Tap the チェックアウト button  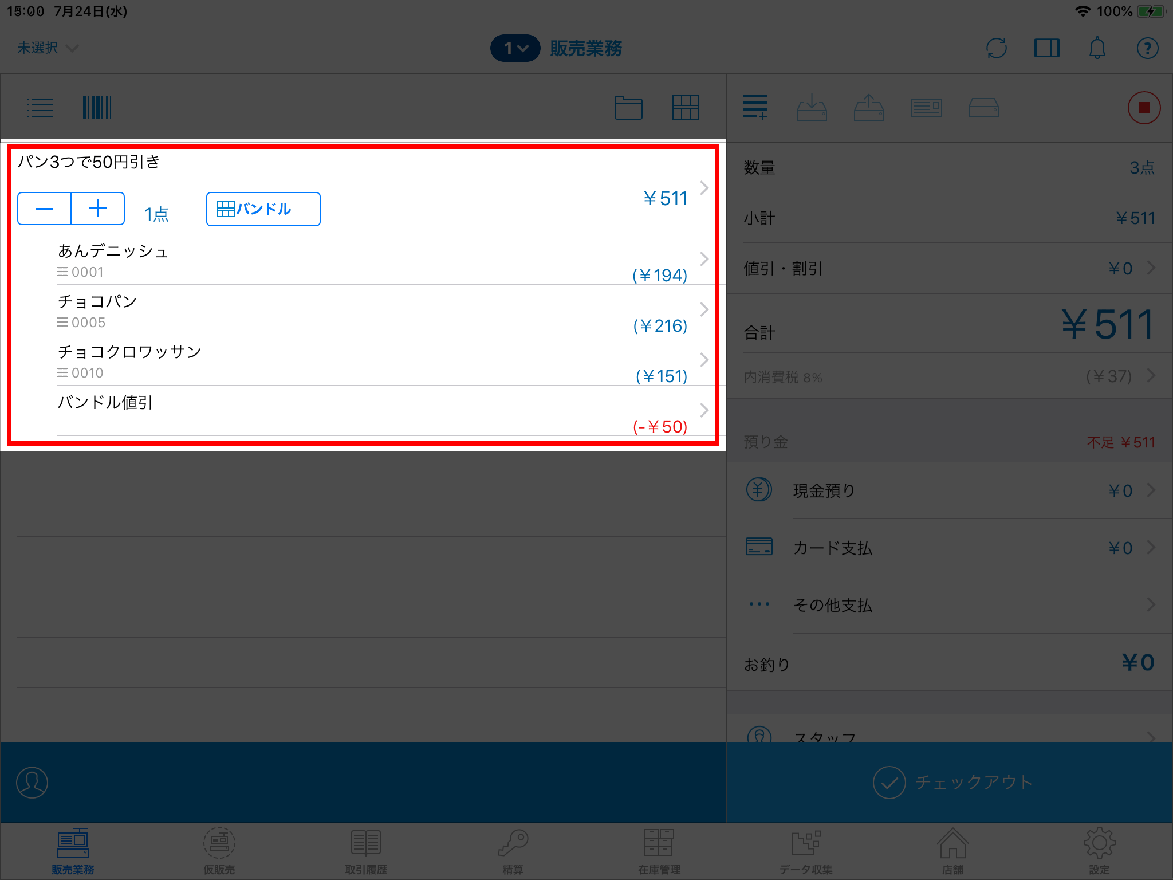coord(950,783)
